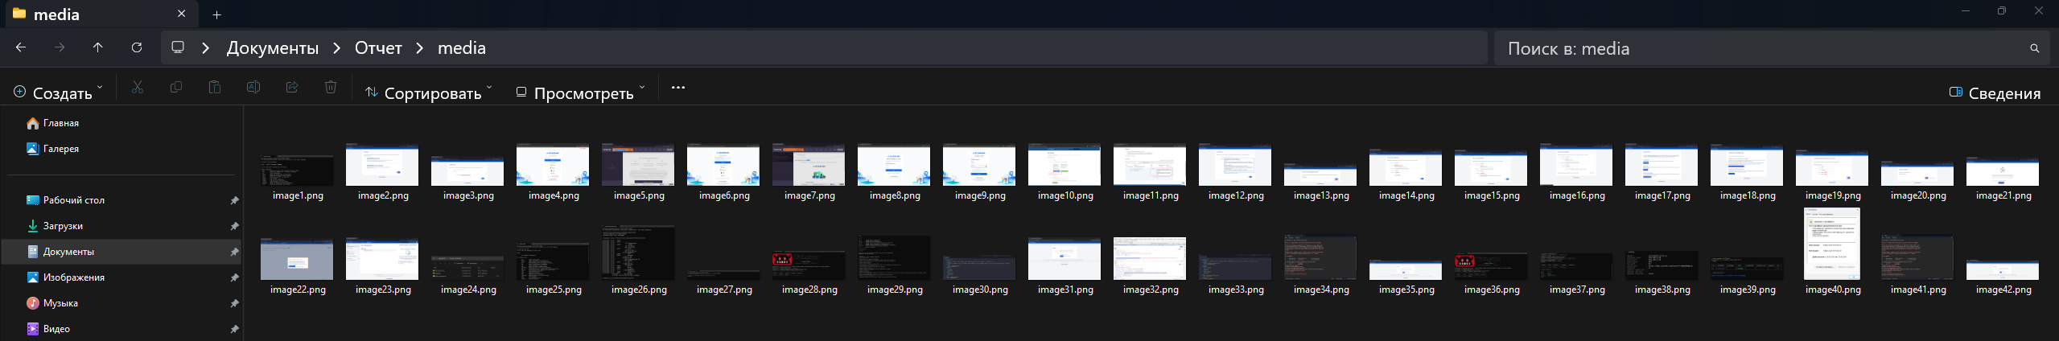Click the pin icon next to Видео
The height and width of the screenshot is (341, 2059).
(234, 329)
